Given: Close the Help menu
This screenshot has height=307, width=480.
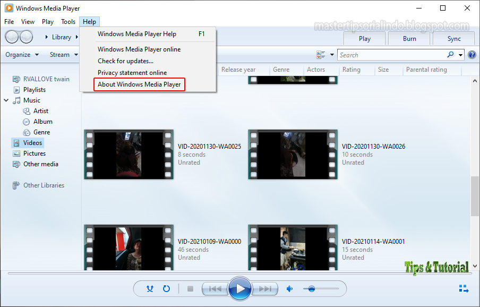Looking at the screenshot, I should pyautogui.click(x=89, y=22).
